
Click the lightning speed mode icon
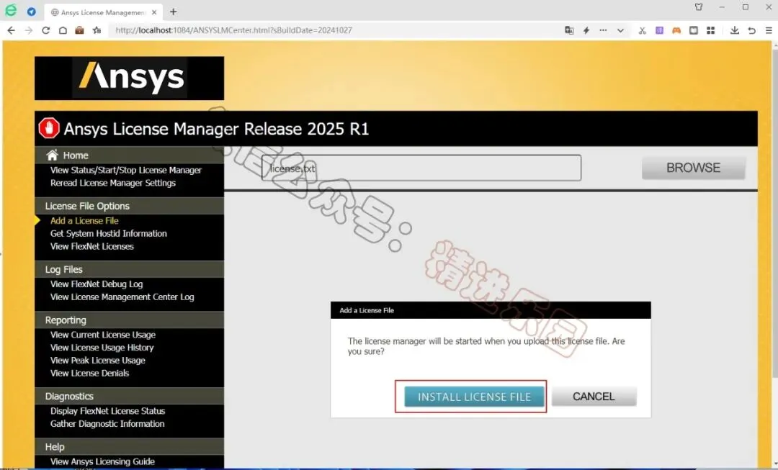tap(586, 30)
